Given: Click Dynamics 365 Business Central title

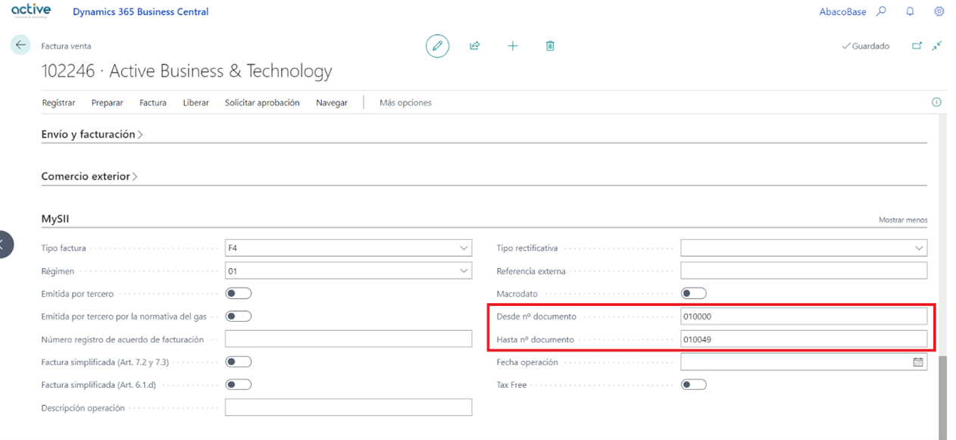Looking at the screenshot, I should [x=141, y=11].
